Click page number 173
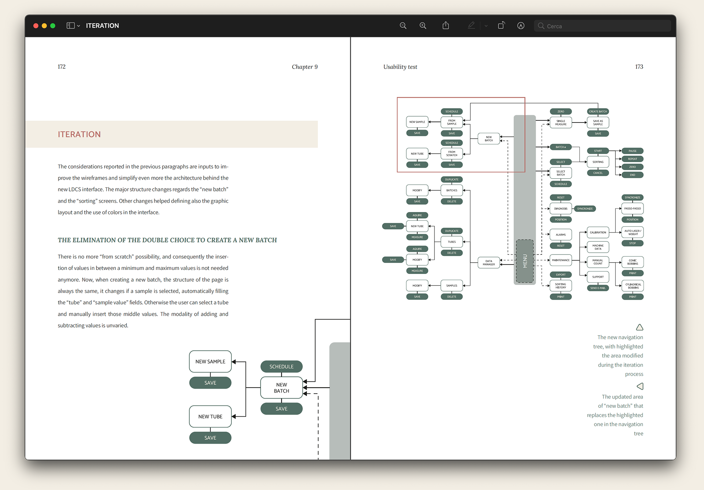Screen dimensions: 704x490 pyautogui.click(x=639, y=67)
